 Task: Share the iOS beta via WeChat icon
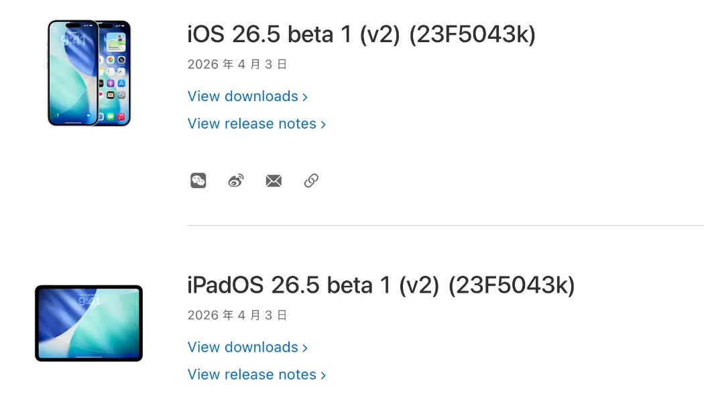pyautogui.click(x=198, y=180)
